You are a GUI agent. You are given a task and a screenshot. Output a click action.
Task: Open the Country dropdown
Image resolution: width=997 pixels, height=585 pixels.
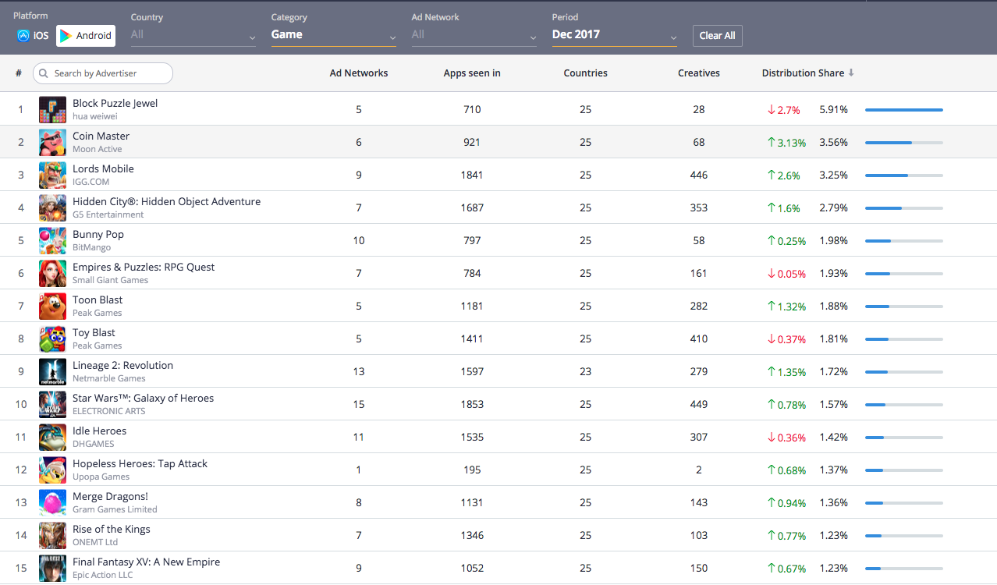tap(193, 35)
